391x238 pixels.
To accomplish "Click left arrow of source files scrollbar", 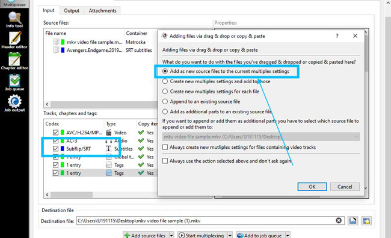I will [47, 104].
